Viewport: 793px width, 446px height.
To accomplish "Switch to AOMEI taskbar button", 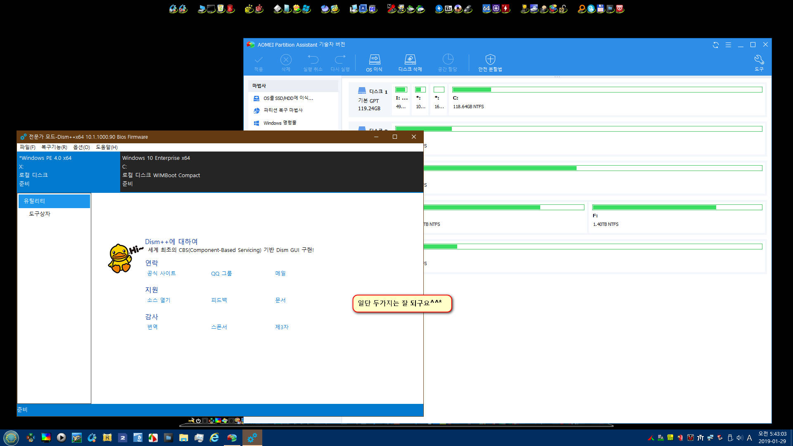I will [232, 438].
